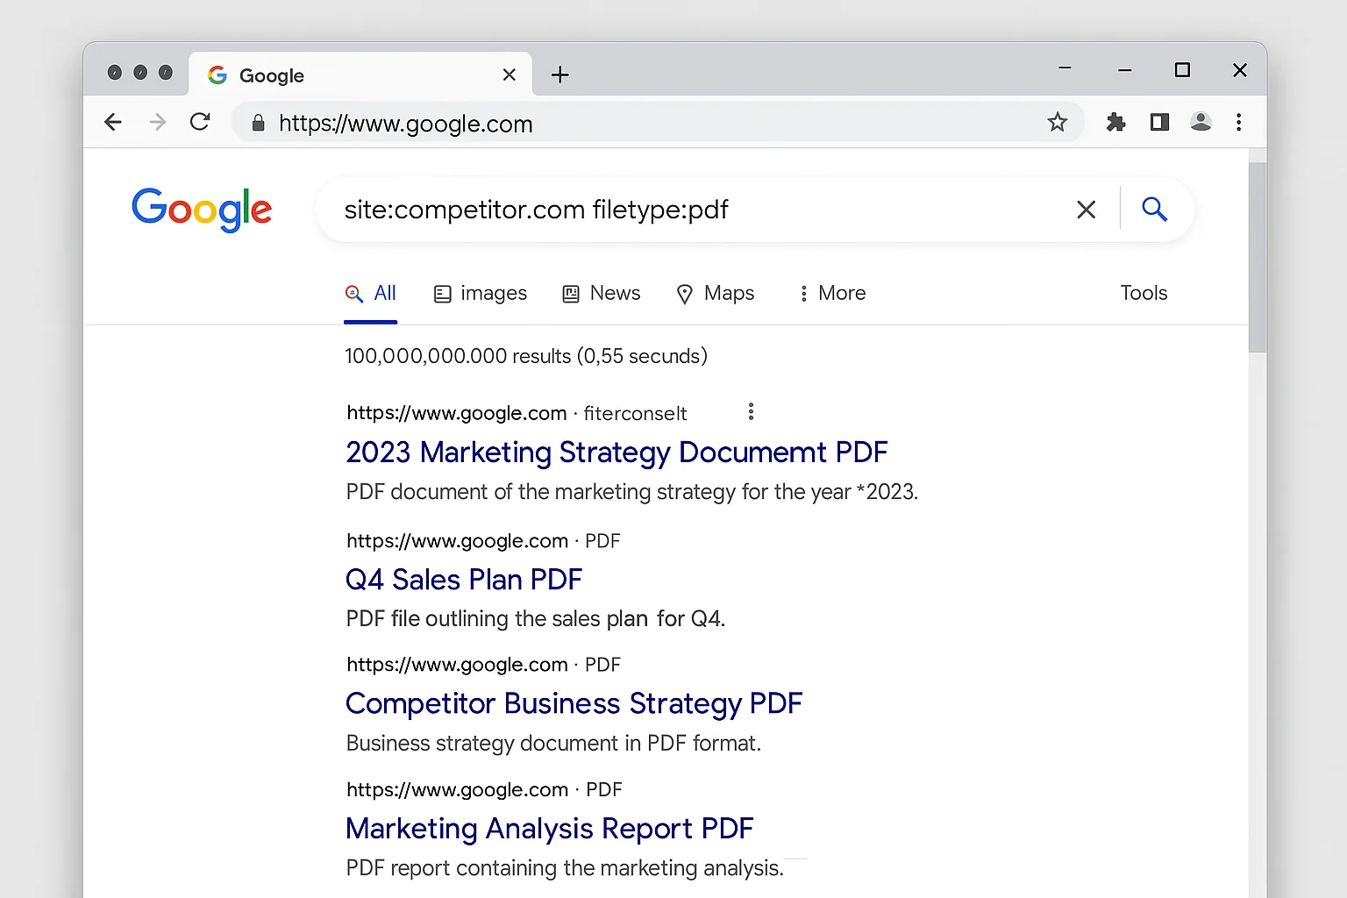Click the browser profile avatar icon
Viewport: 1347px width, 898px height.
(x=1201, y=123)
